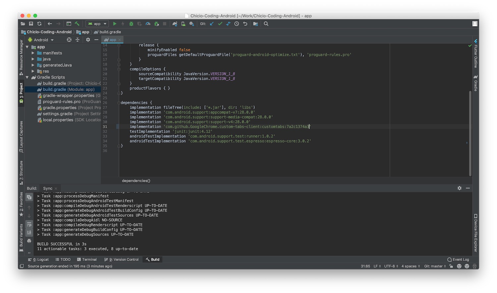The image size is (497, 293).
Task: Click the Collapse All icon in Project panel
Action: pos(78,40)
